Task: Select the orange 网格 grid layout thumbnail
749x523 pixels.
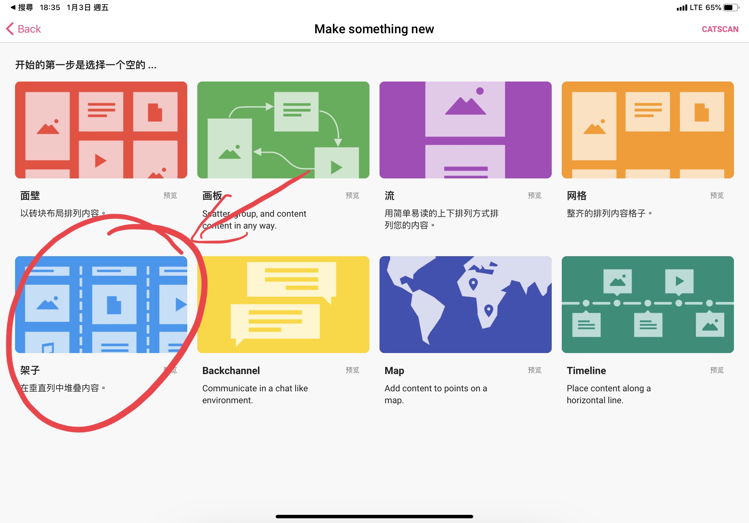Action: pyautogui.click(x=648, y=130)
